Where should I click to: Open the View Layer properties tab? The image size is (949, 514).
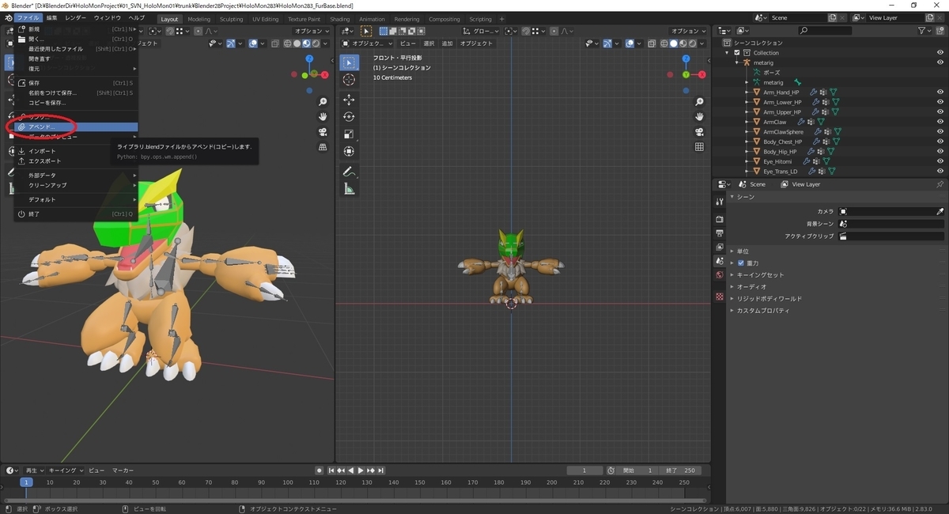720,247
